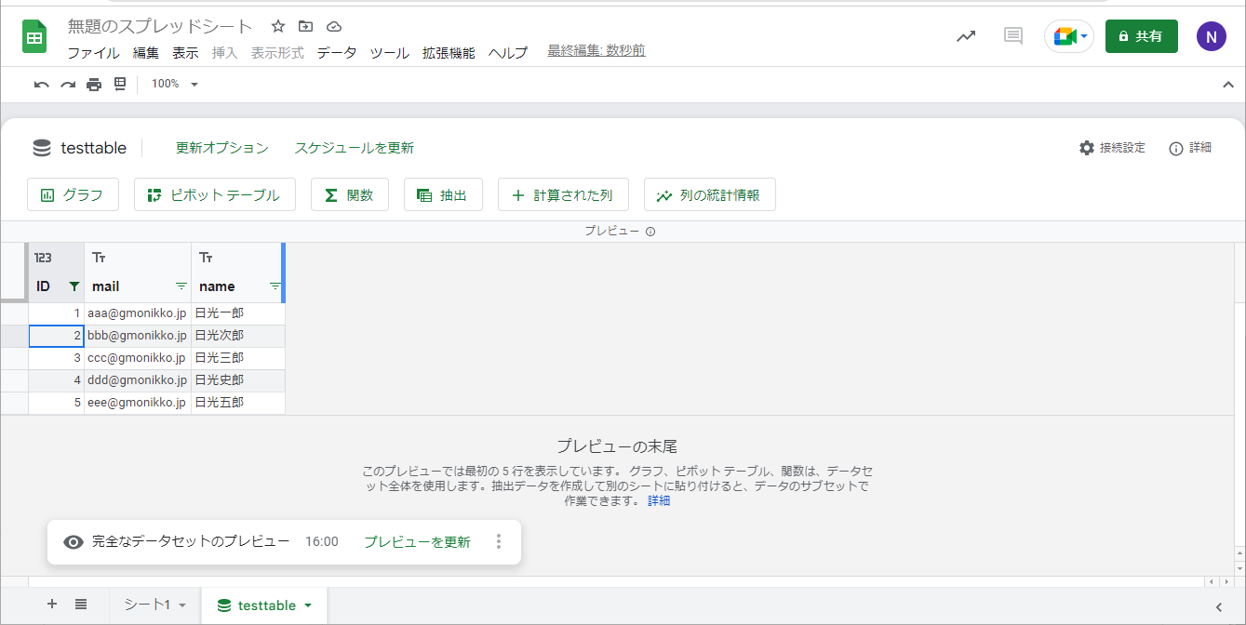Click the redo arrow icon
The width and height of the screenshot is (1246, 625).
coord(67,85)
